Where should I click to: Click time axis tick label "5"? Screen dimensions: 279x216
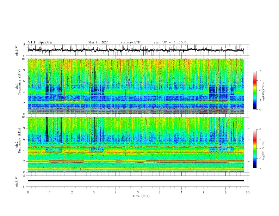click(138, 192)
